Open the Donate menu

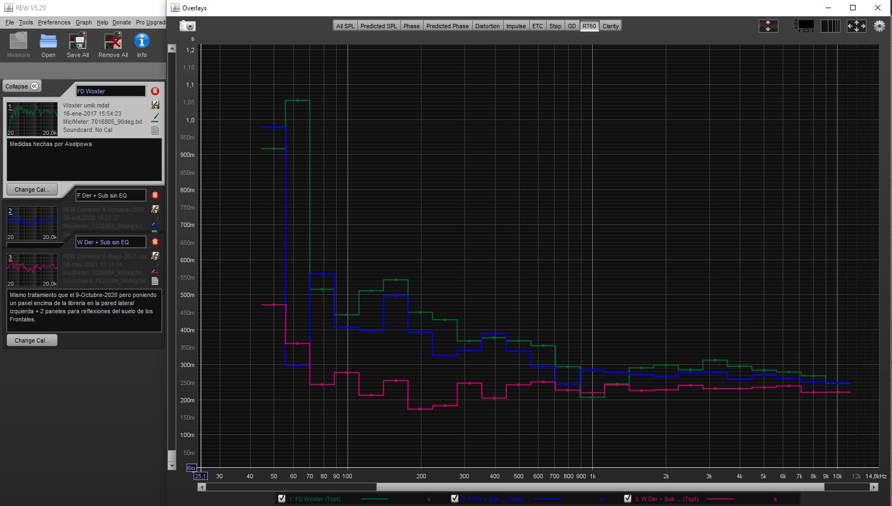(x=122, y=22)
